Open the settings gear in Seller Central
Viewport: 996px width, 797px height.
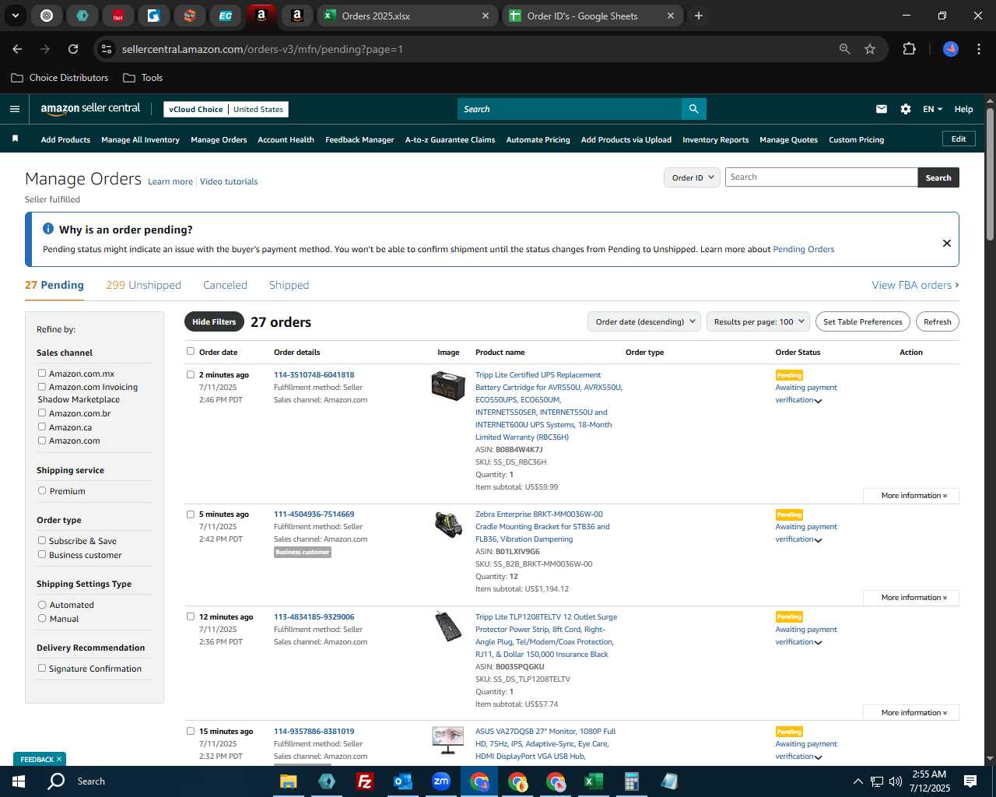pos(906,109)
